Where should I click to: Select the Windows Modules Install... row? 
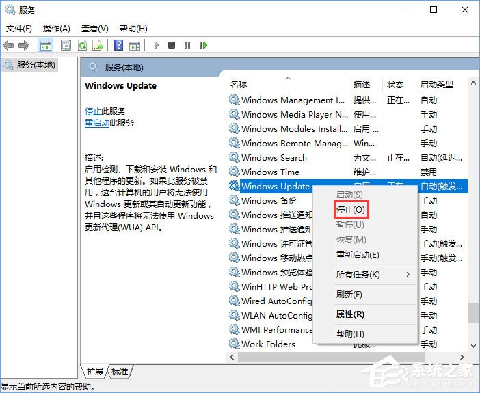(x=348, y=129)
